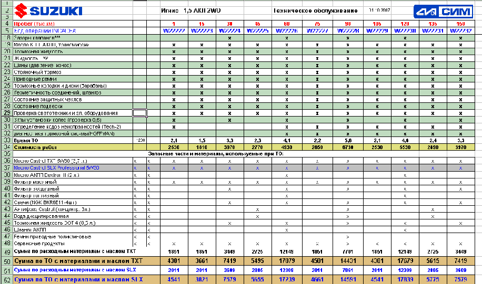The width and height of the screenshot is (482, 284).
Task: Select the title cell 'Игнис 1,5 АКП 2WD'
Action: [190, 10]
